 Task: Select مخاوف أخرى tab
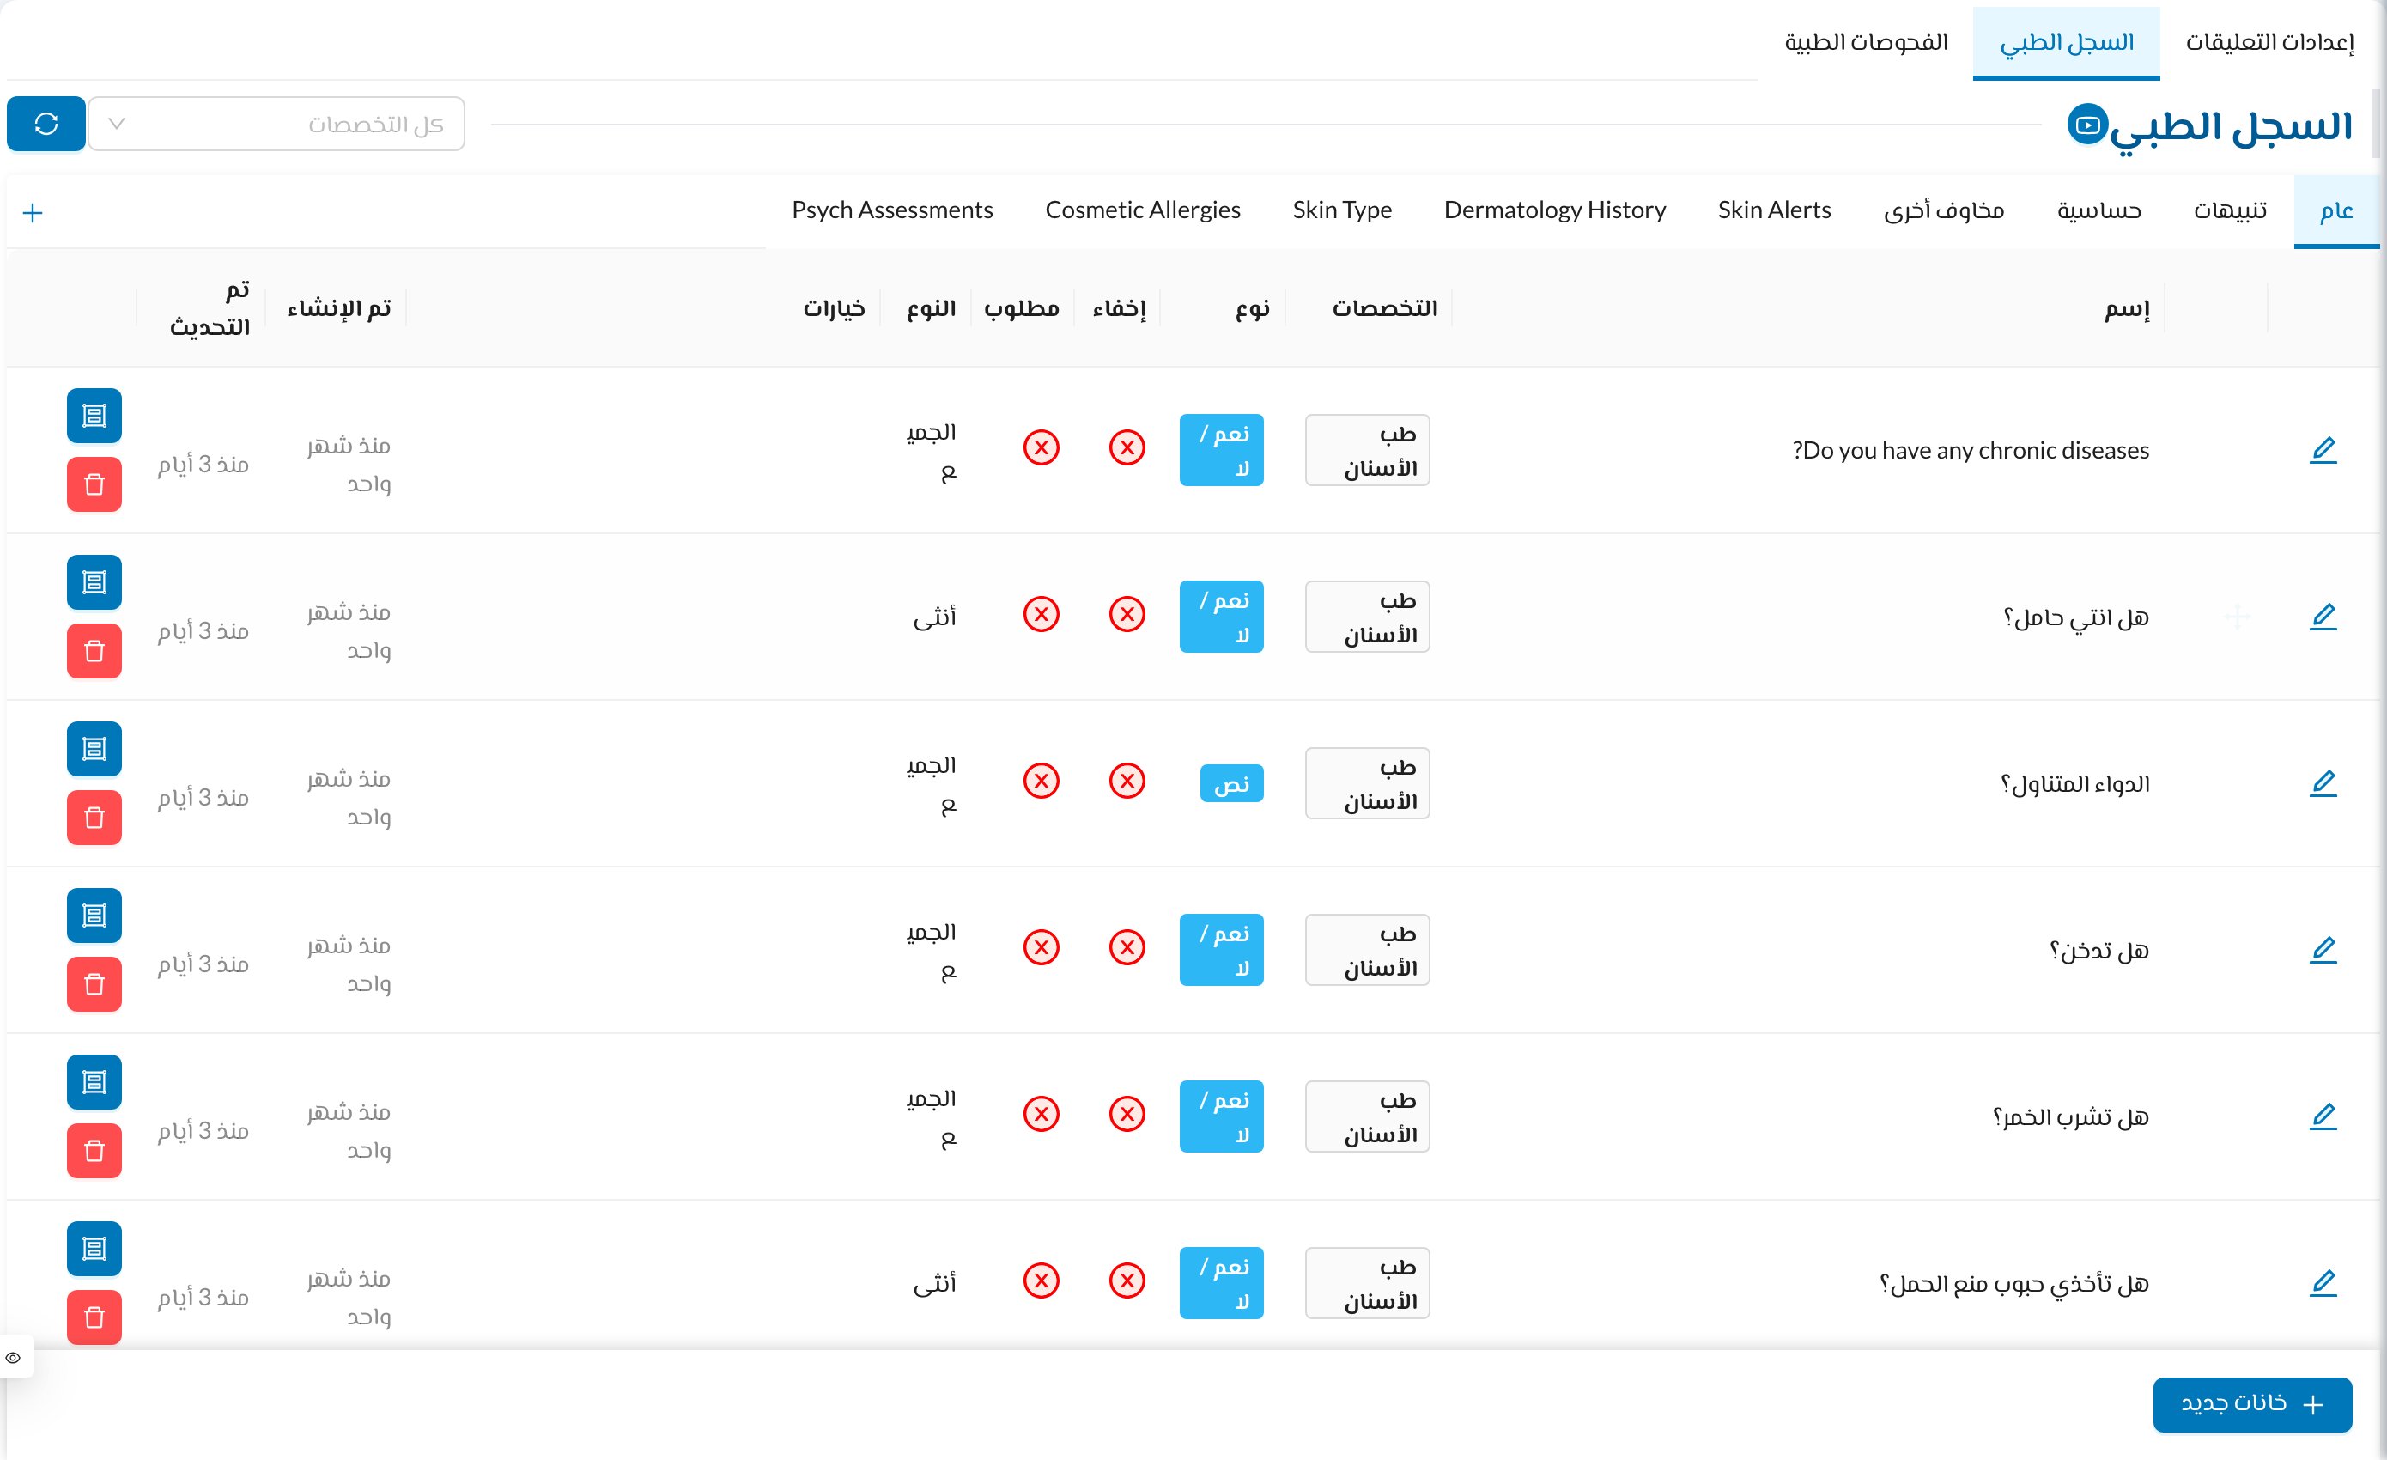(1943, 210)
